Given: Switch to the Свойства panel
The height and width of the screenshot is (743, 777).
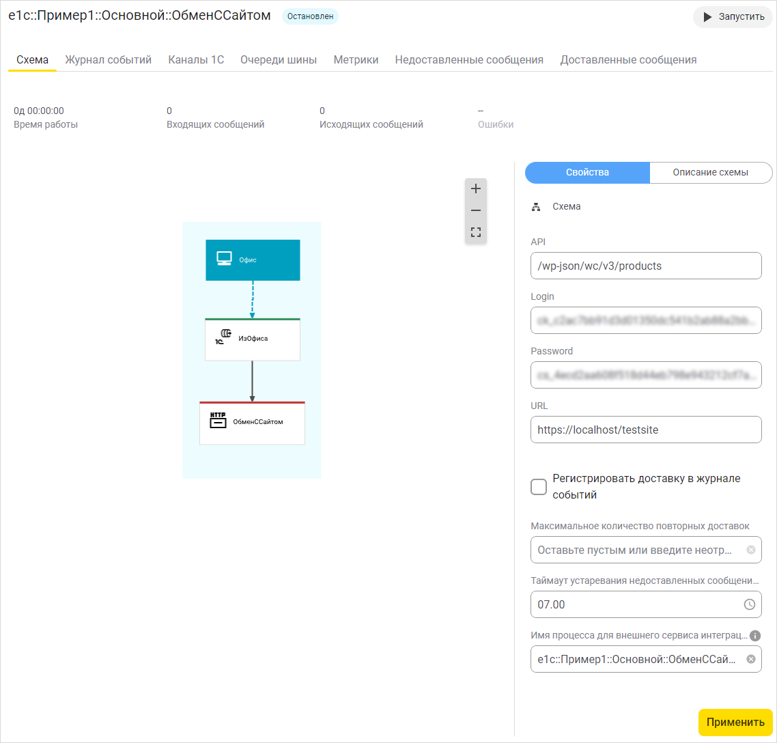Looking at the screenshot, I should (587, 173).
